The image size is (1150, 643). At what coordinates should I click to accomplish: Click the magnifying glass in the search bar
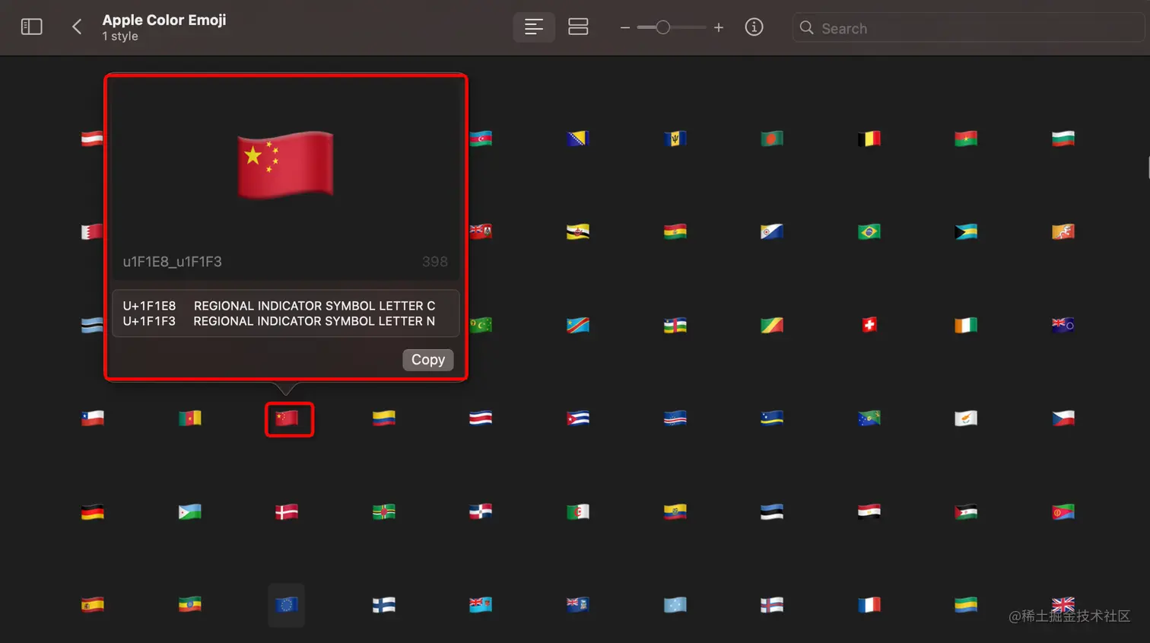pos(806,27)
